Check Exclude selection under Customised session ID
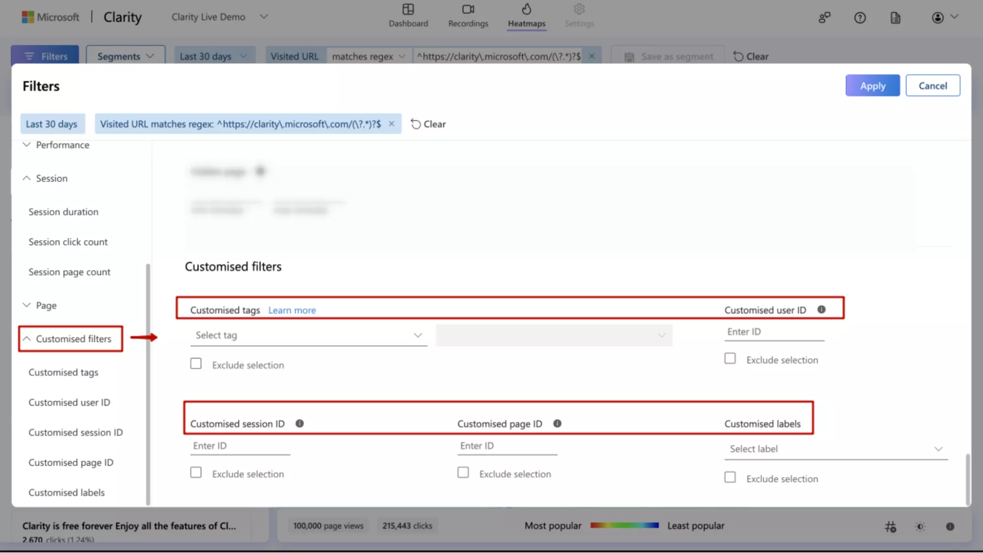The image size is (983, 553). coord(196,472)
